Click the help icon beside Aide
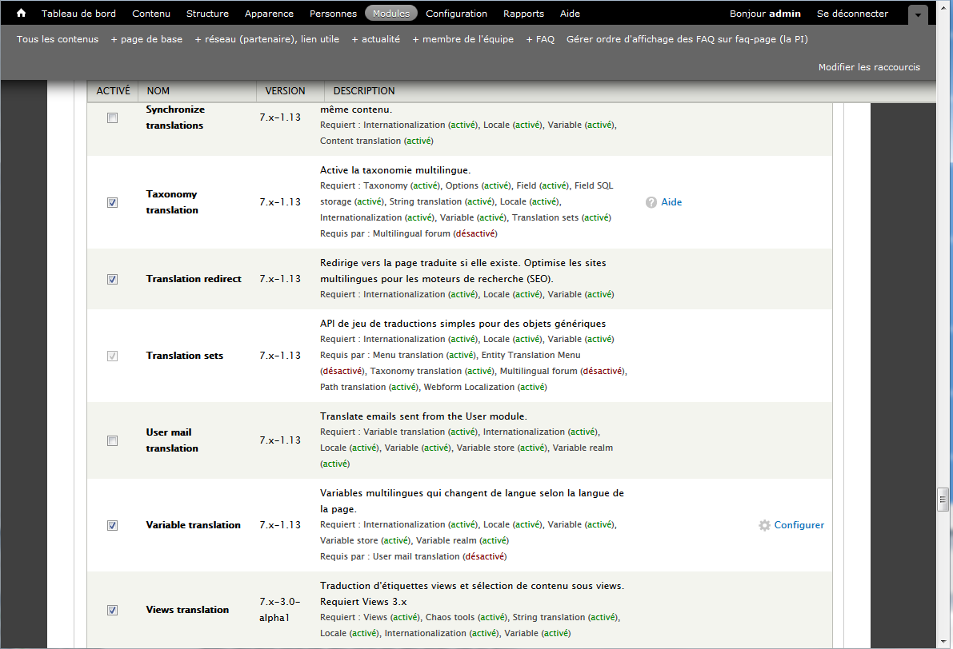This screenshot has width=953, height=649. (651, 202)
